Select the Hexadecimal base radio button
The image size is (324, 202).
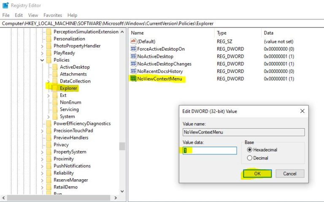point(249,150)
